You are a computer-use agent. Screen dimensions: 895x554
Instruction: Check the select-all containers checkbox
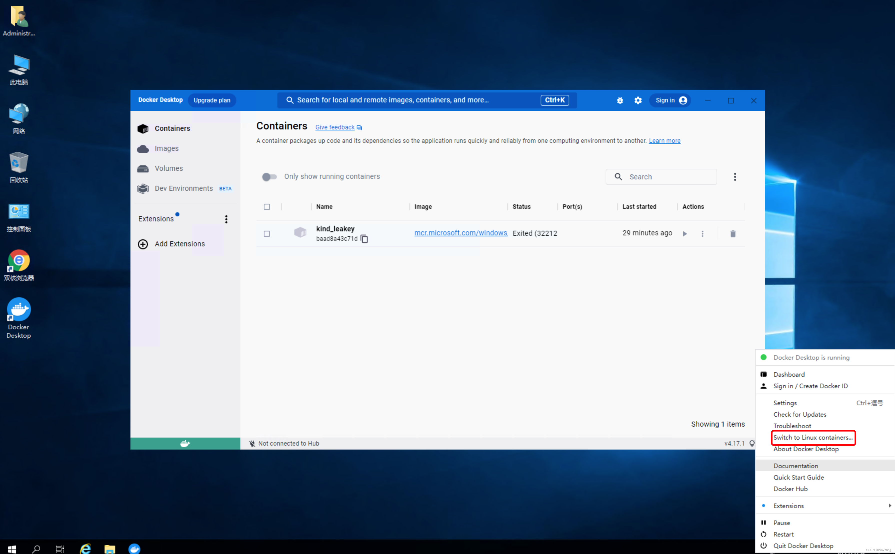pos(267,207)
